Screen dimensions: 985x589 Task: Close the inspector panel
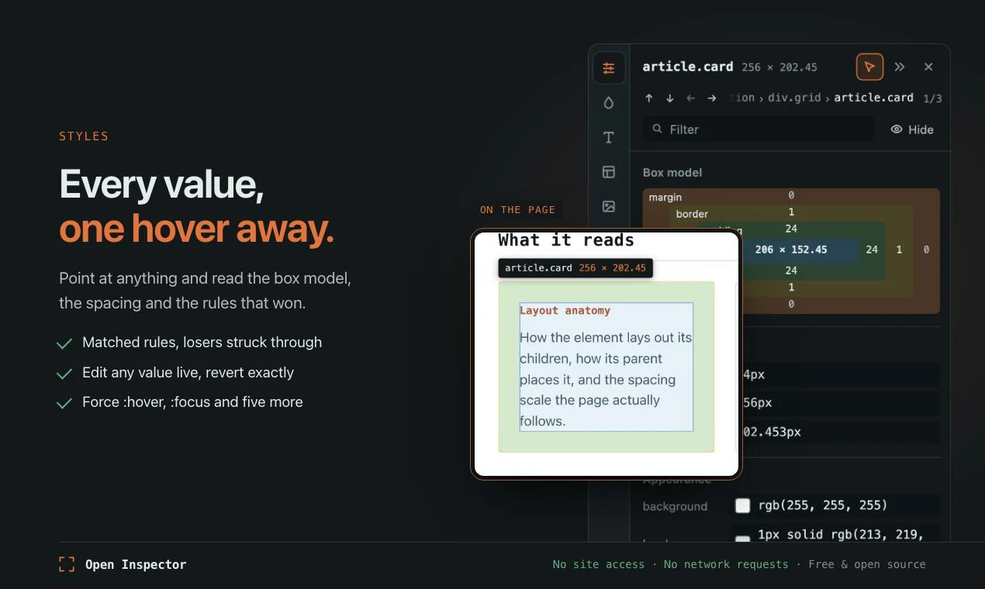[928, 67]
